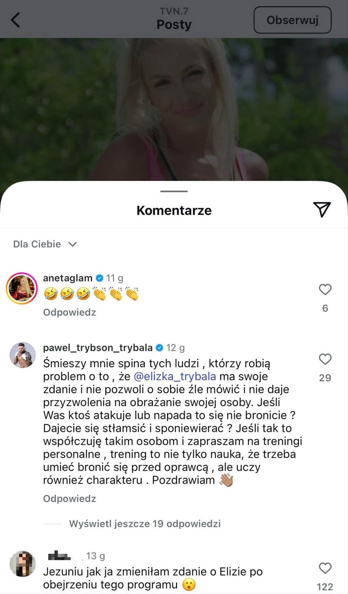Click pawel_trybson_trybala's verified badge
Screen dimensions: 348x594
[x=159, y=348]
